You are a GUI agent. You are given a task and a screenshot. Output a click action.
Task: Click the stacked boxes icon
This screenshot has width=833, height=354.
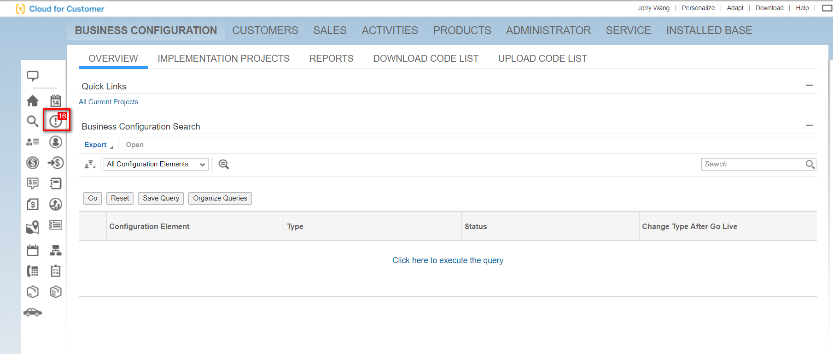[x=56, y=292]
